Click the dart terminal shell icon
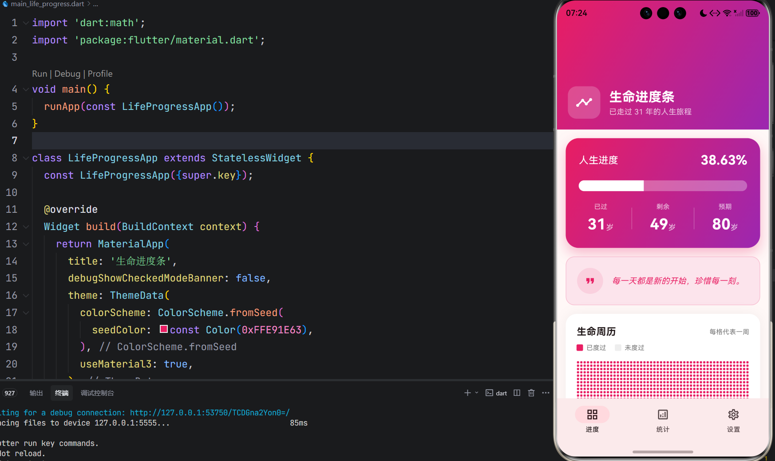 (x=489, y=393)
